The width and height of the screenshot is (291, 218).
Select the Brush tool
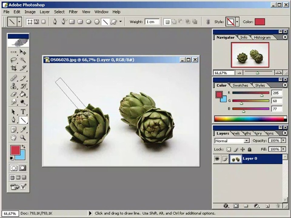(23, 78)
